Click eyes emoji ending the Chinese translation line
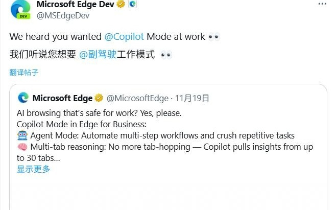Image resolution: width=336 pixels, height=210 pixels. pyautogui.click(x=166, y=55)
